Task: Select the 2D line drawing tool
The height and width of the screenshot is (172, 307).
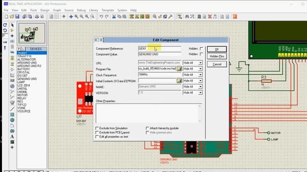Action: point(12,109)
